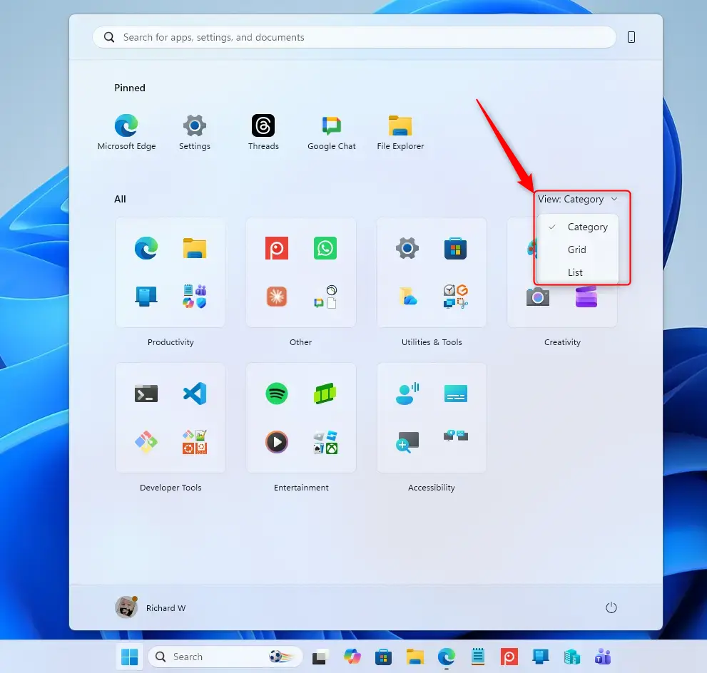Open cloud file app in Utilities & Tools
Image resolution: width=707 pixels, height=673 pixels.
[x=407, y=297]
